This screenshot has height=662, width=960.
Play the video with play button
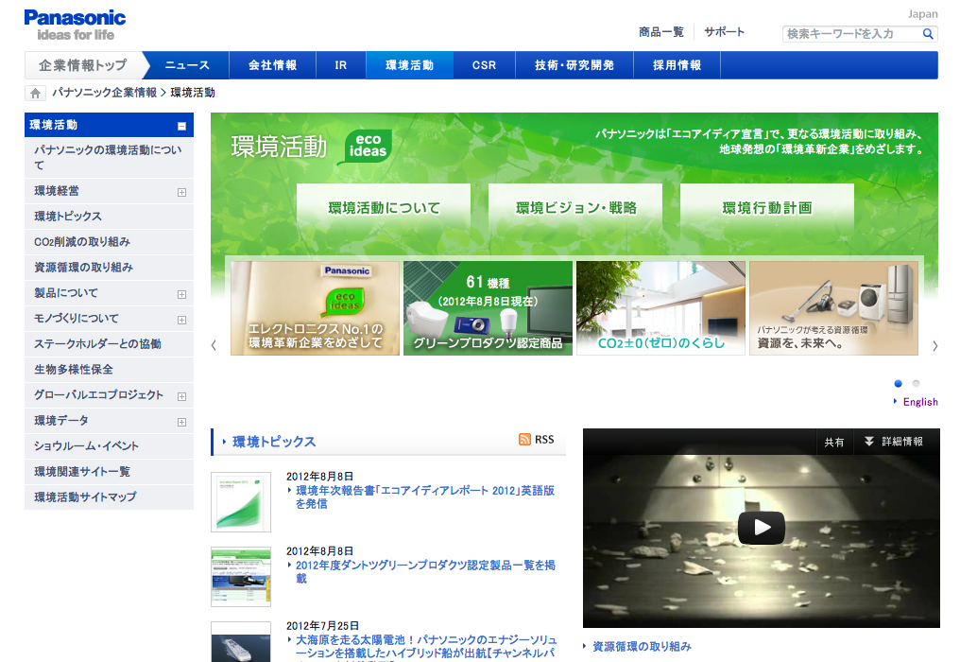coord(761,527)
